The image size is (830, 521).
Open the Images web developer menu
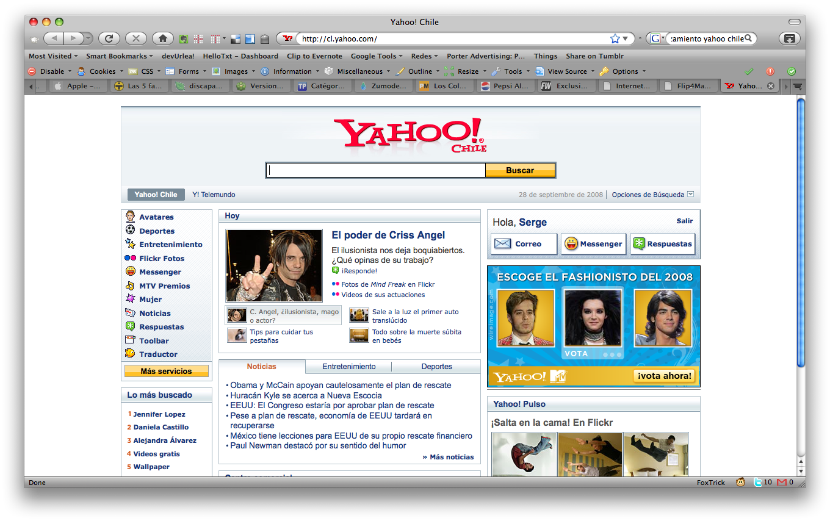coord(233,71)
